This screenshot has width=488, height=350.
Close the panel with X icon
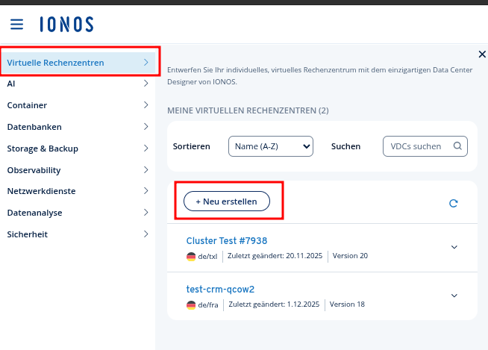(481, 54)
